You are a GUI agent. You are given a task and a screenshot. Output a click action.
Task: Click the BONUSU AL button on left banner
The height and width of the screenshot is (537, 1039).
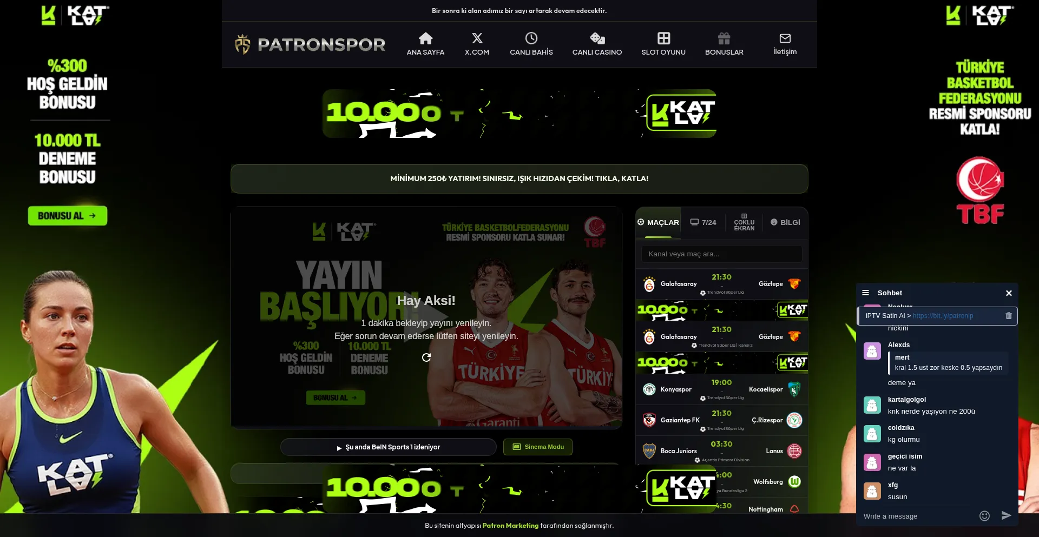coord(67,216)
